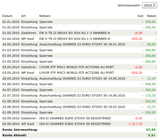
Task: Select the 28,62 Haben amount
Action: [x=151, y=44]
